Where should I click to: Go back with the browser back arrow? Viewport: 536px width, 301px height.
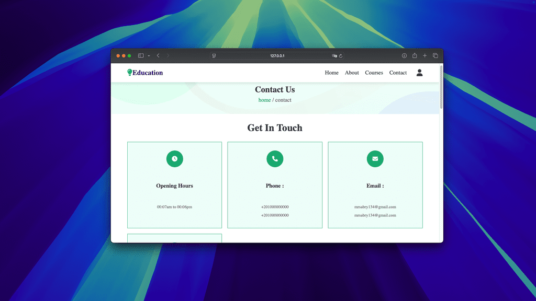click(158, 55)
